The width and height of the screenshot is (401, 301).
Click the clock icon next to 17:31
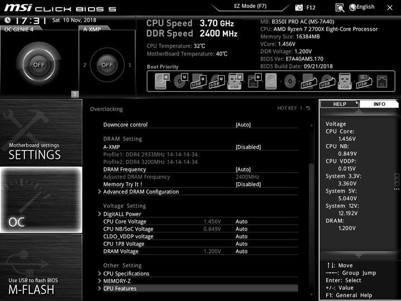(x=8, y=20)
